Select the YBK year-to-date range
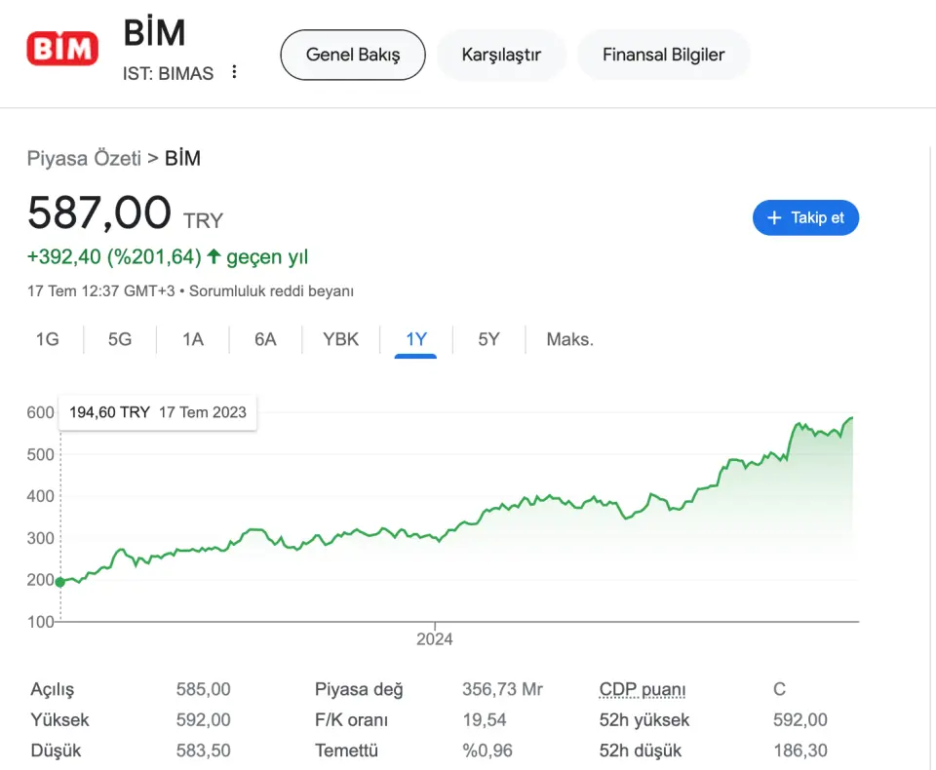Image resolution: width=936 pixels, height=770 pixels. [x=341, y=339]
